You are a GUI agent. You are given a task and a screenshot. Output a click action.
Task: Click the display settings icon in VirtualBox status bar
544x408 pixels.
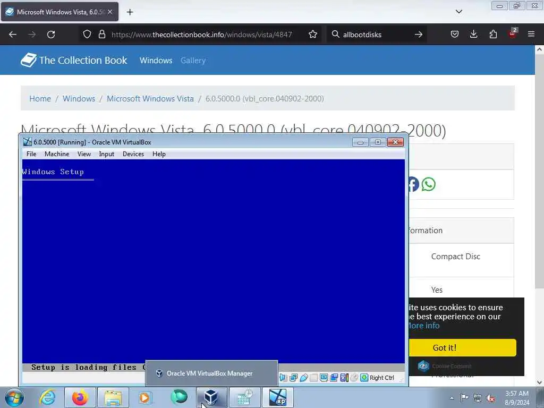(x=324, y=378)
